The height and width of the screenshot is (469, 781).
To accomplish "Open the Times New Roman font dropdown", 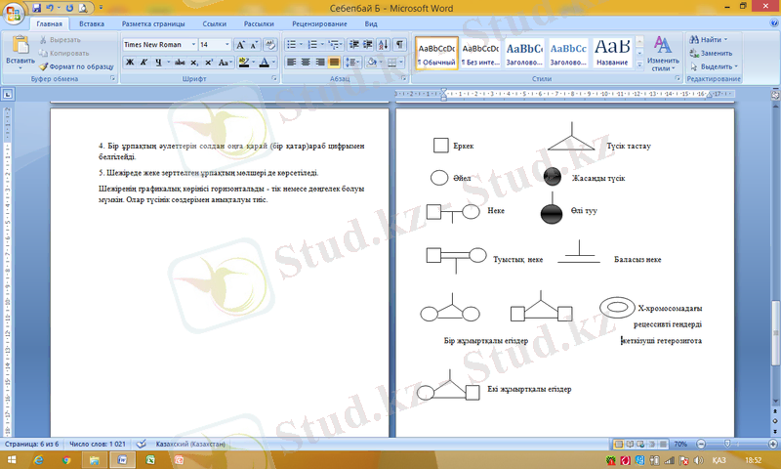I will [193, 44].
